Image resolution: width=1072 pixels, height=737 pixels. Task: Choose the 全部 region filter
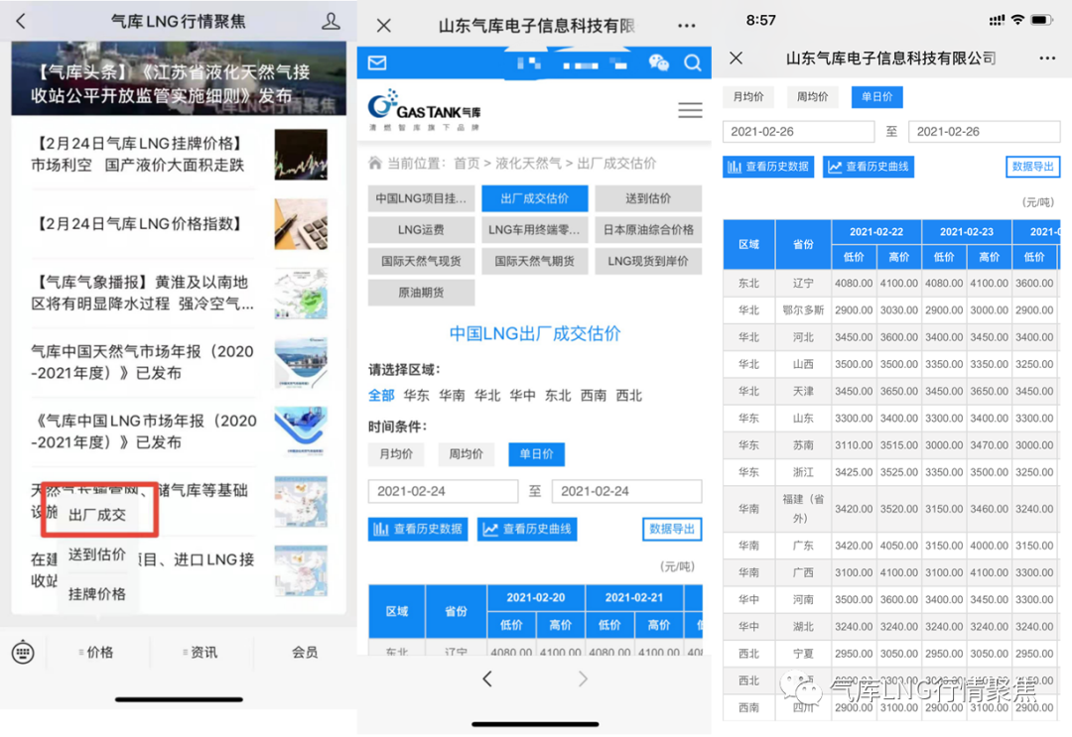(x=381, y=396)
